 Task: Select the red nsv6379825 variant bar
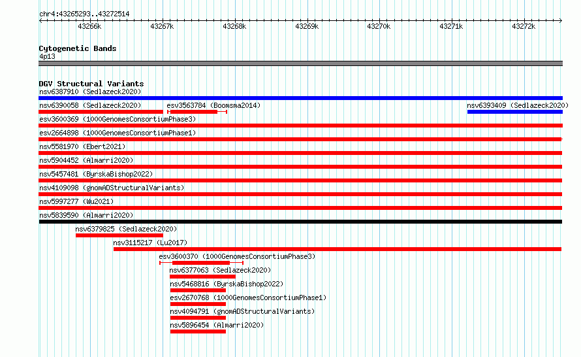pyautogui.click(x=119, y=235)
